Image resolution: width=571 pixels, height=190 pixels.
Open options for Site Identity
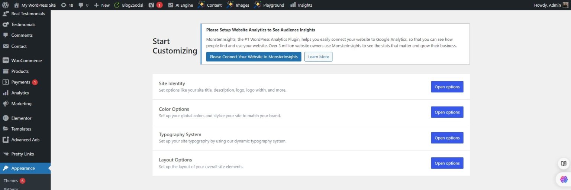(447, 87)
